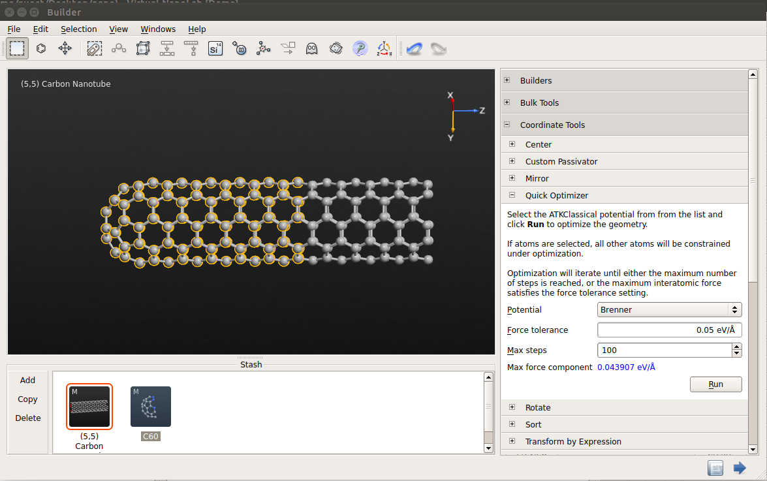Select the rectangle selection tool
Image resolution: width=767 pixels, height=481 pixels.
tap(17, 48)
